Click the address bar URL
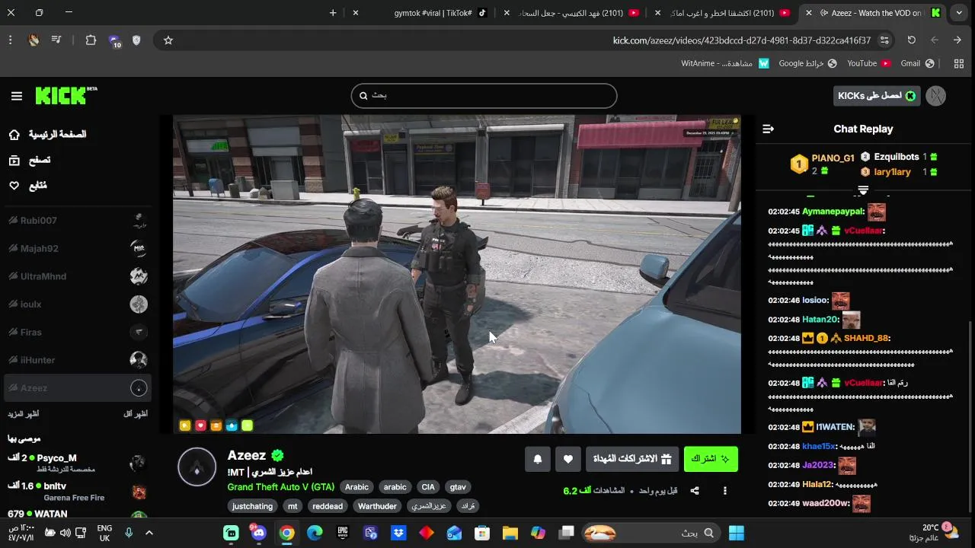975x548 pixels. (x=741, y=40)
